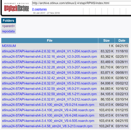131x130 pixels.
Task: Select the 103,247 K size cell
Action: click(x=106, y=126)
